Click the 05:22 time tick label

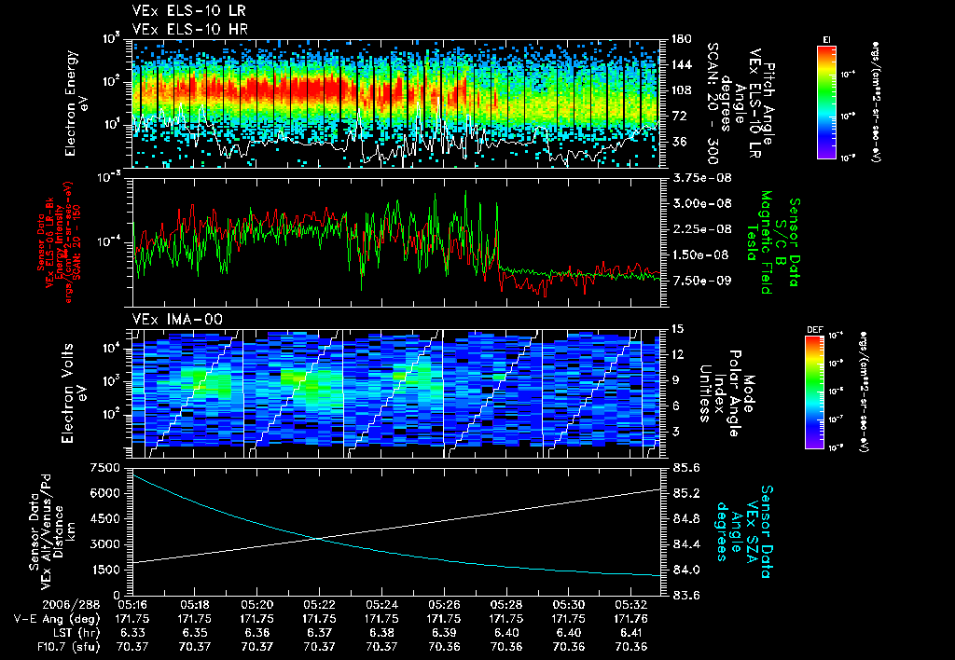(320, 605)
